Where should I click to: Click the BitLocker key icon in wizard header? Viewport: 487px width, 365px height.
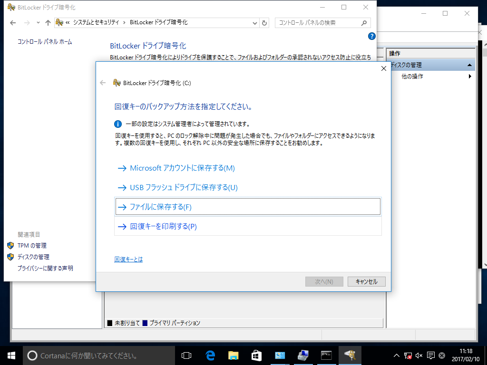tap(117, 83)
